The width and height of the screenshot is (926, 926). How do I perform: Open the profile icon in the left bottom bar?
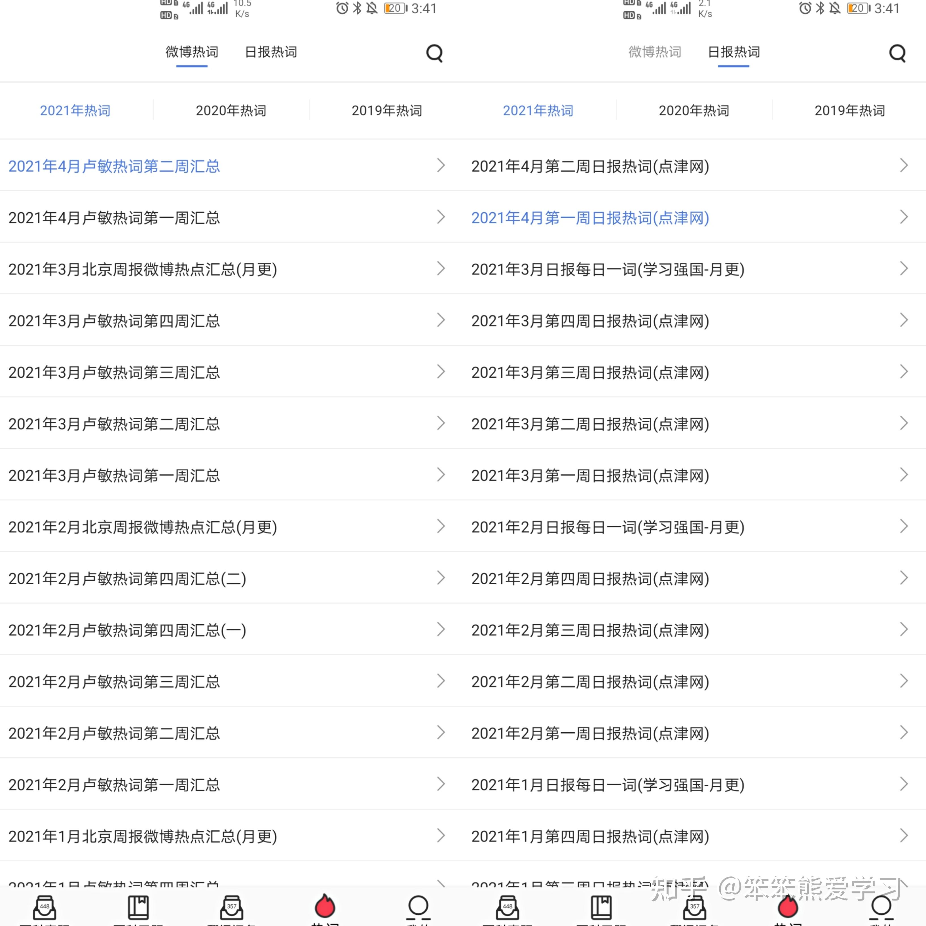[418, 906]
